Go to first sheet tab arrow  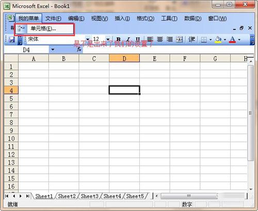(7, 196)
